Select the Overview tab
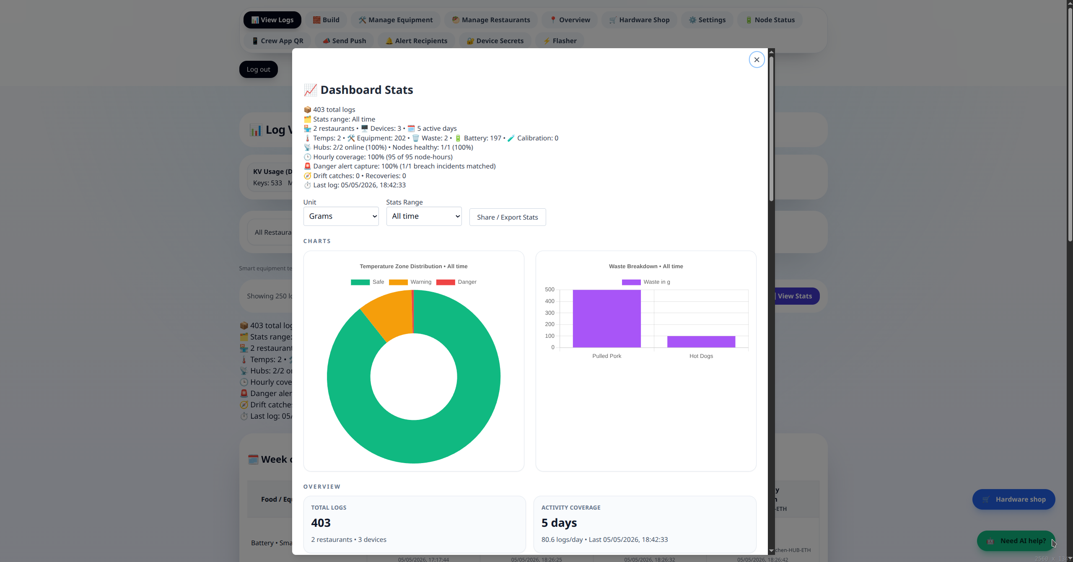Screen dimensions: 1073x562 click(570, 20)
